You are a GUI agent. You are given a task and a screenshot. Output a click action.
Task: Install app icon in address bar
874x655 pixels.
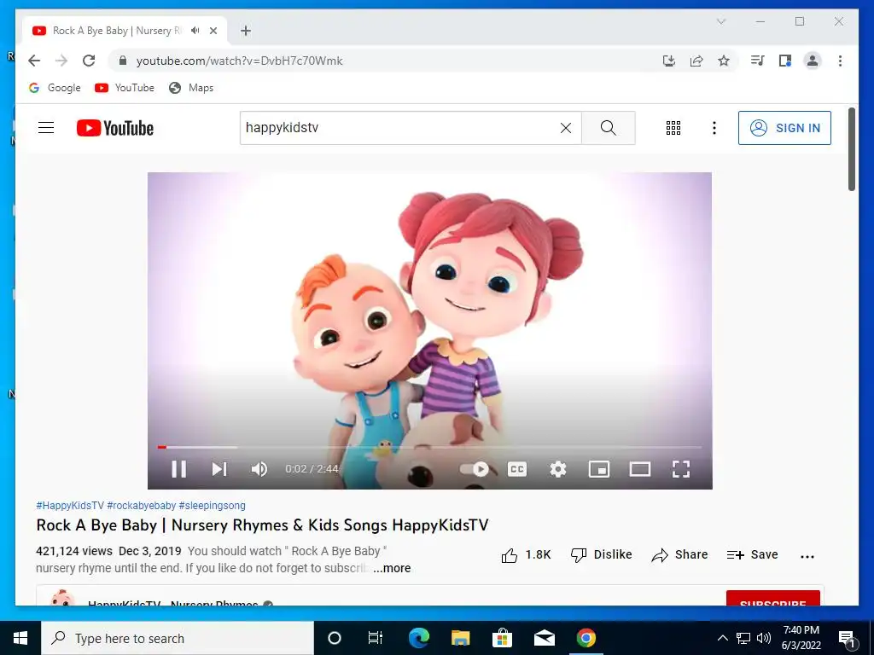(669, 61)
